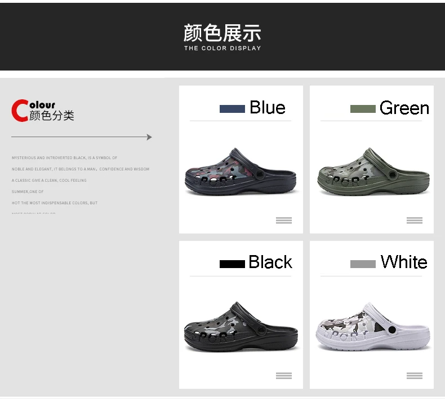This screenshot has height=399, width=445.
Task: Click the gray swatch beside White
Action: (x=363, y=264)
